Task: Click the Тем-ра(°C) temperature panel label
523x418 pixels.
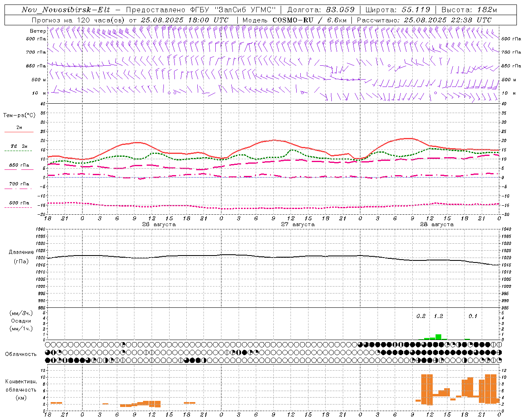Action: 19,116
